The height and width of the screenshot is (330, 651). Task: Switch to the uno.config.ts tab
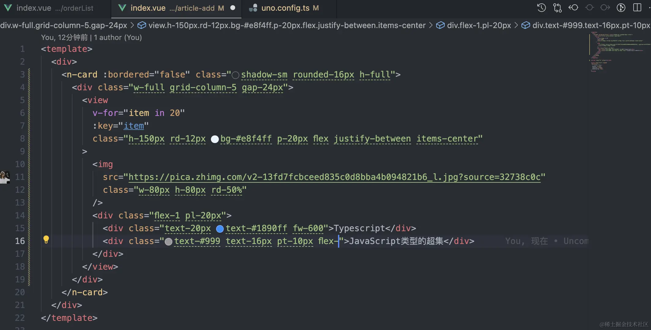(x=285, y=8)
